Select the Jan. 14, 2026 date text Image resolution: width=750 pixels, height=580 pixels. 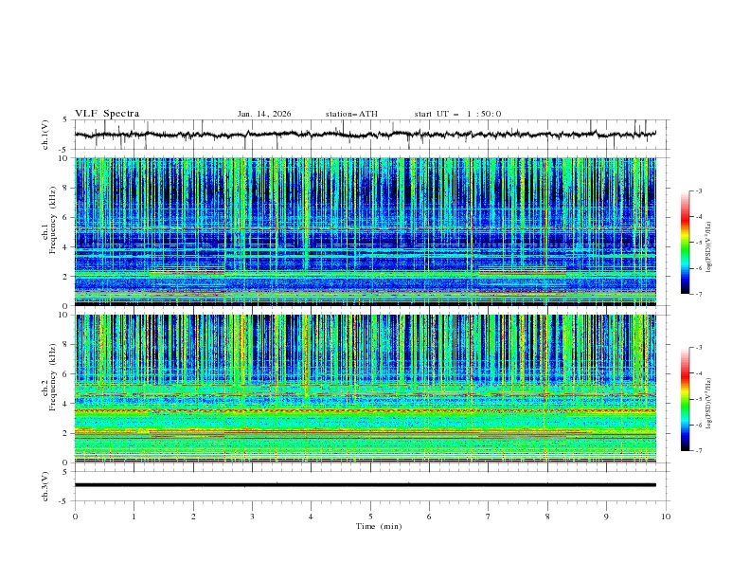click(264, 114)
